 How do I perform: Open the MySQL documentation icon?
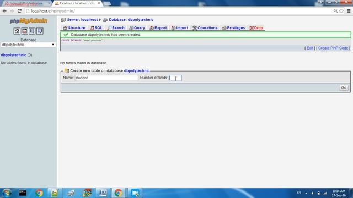point(40,31)
